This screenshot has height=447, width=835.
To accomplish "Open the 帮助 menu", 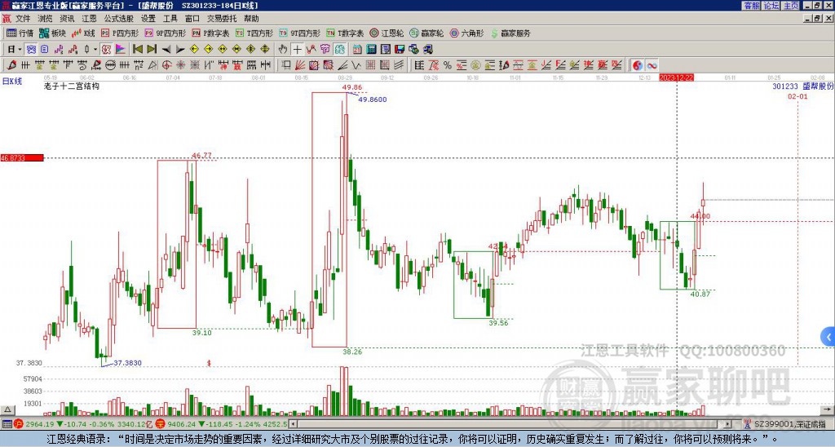I will tap(251, 19).
